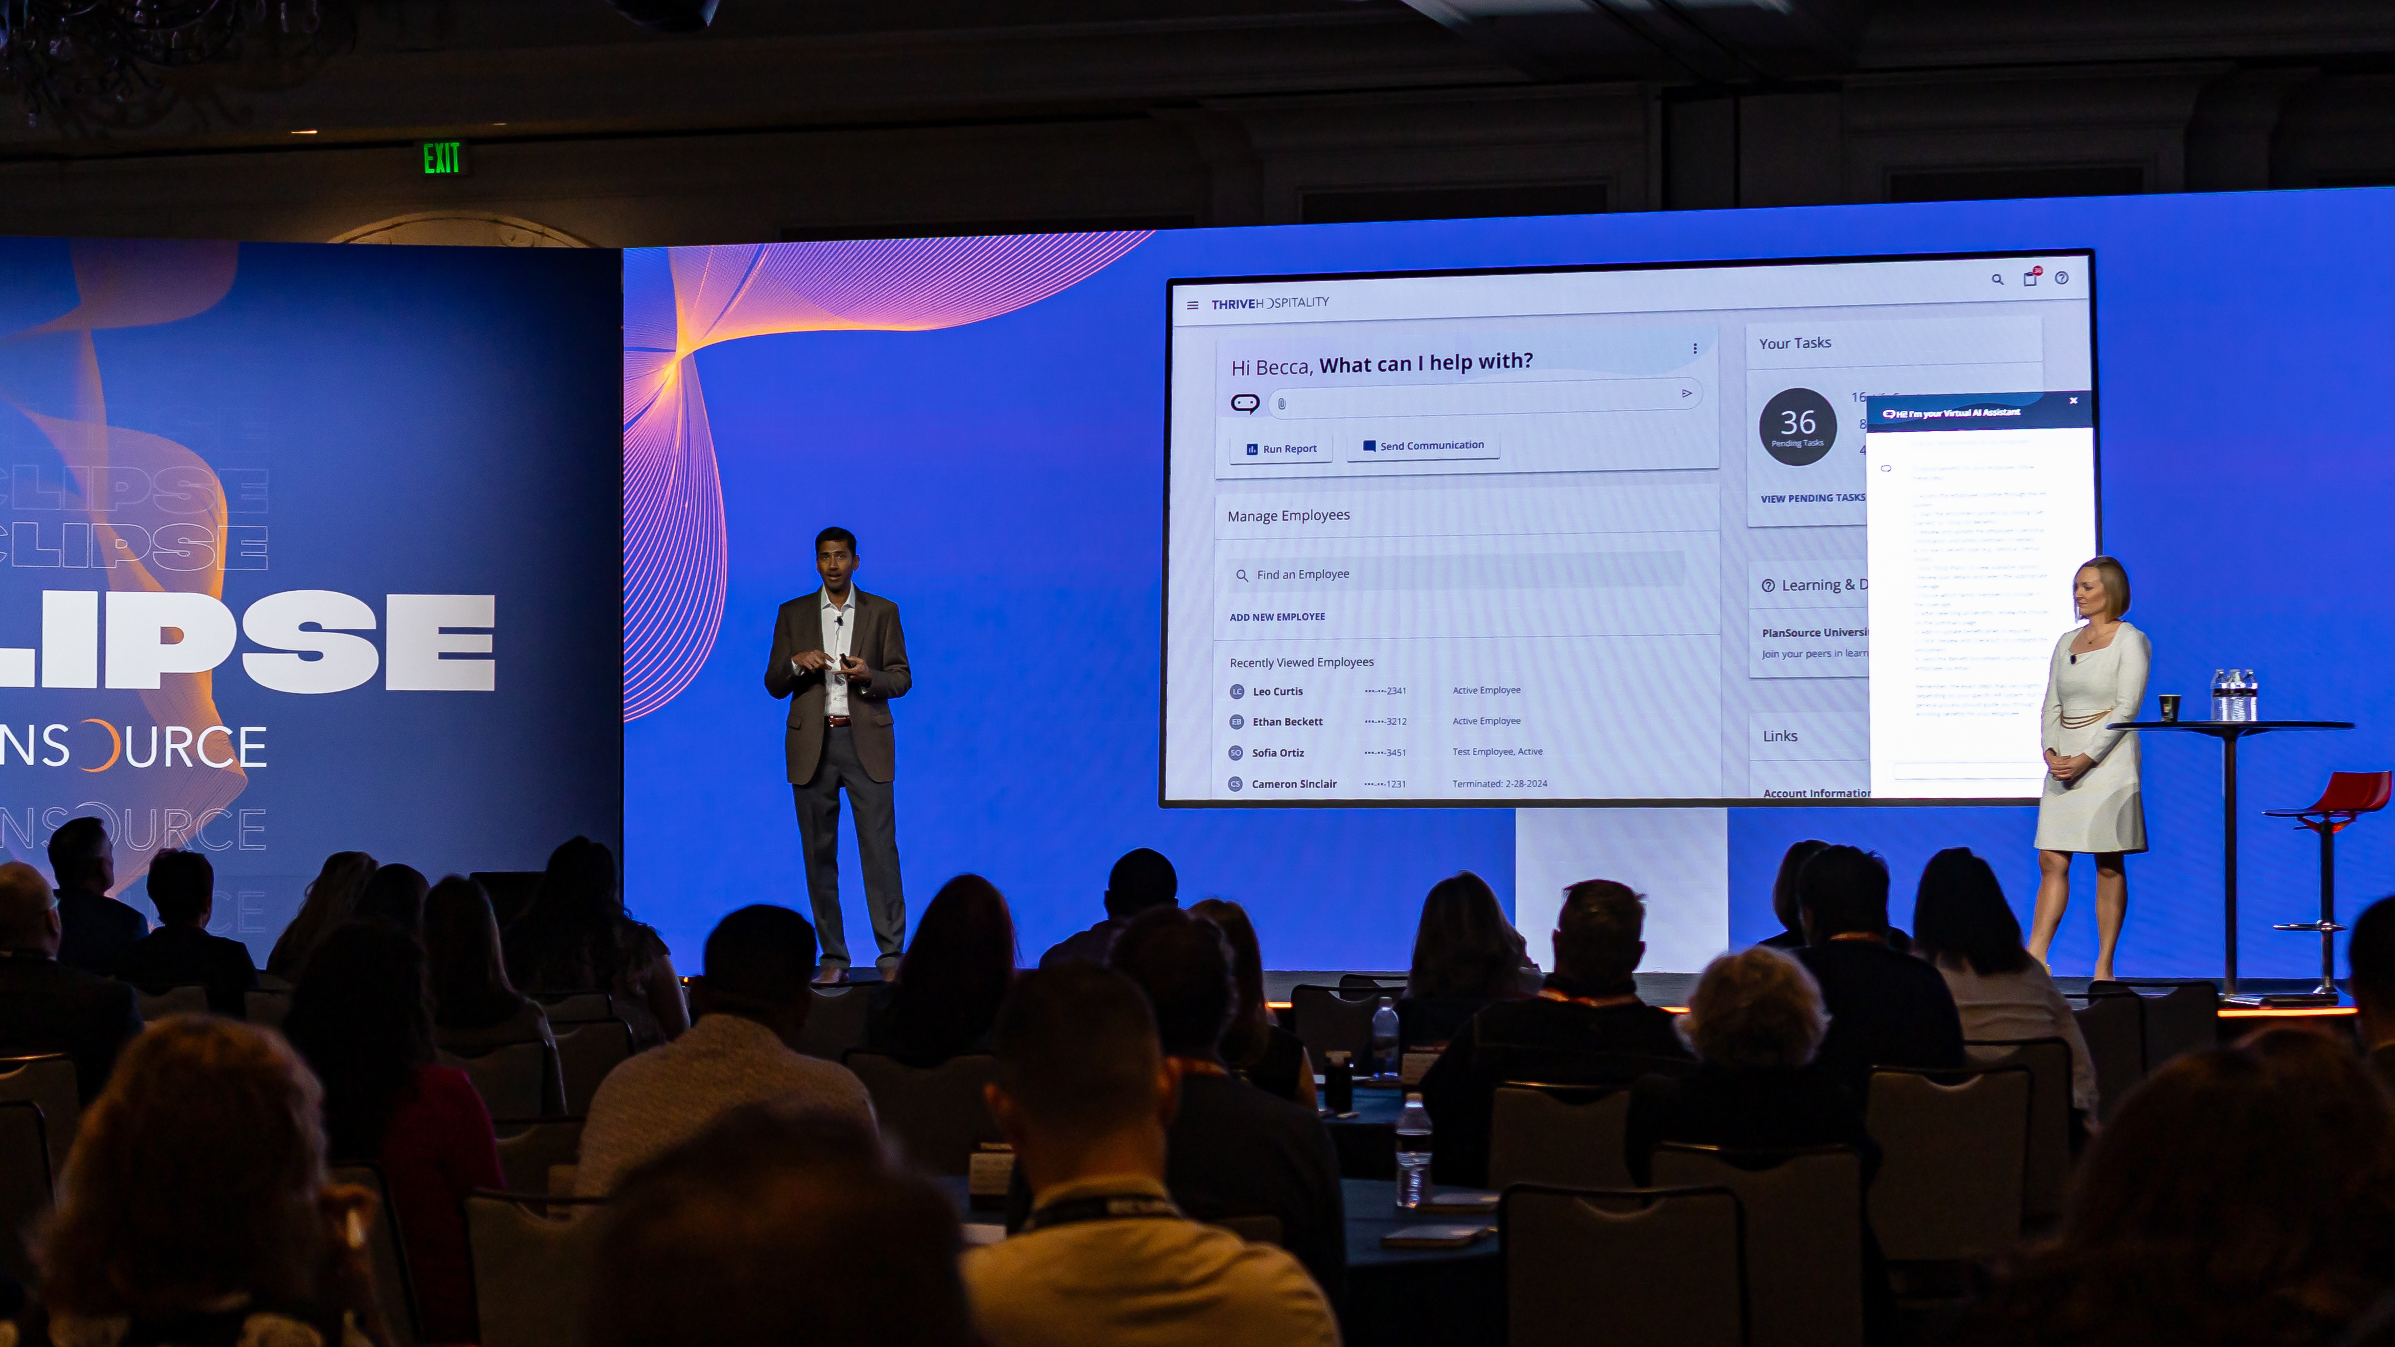The width and height of the screenshot is (2395, 1347).
Task: Click the paperclip attachment icon
Action: click(x=1281, y=404)
